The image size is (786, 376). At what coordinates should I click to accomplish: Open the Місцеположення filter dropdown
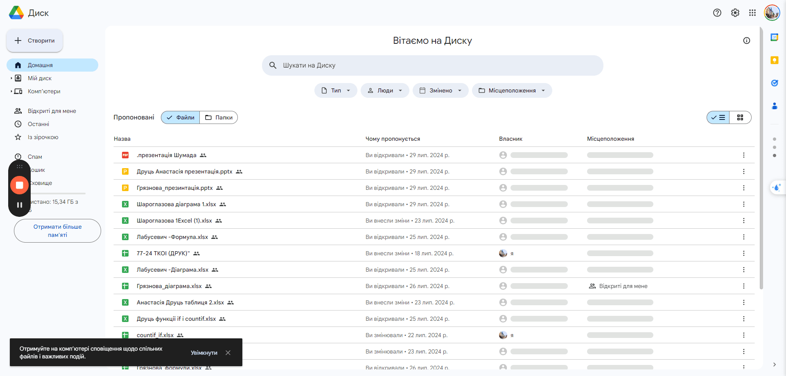512,90
